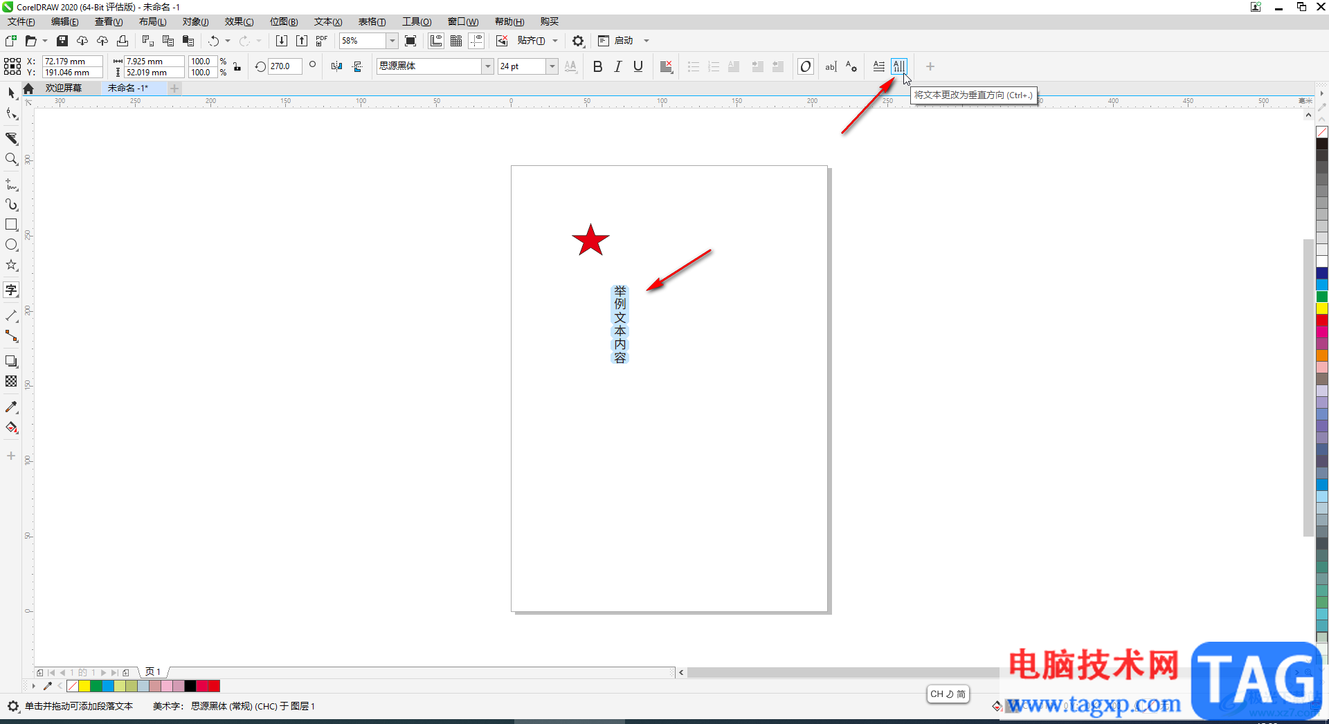Select the Ellipse tool
Image resolution: width=1329 pixels, height=724 pixels.
(x=11, y=245)
